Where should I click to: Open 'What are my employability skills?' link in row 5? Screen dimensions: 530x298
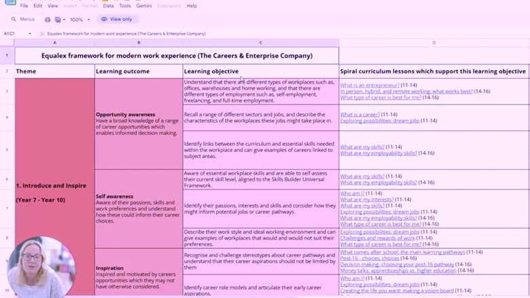click(378, 153)
